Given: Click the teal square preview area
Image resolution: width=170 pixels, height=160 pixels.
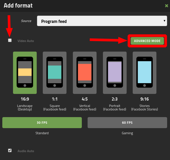Looking at the screenshot, I should click(55, 72).
